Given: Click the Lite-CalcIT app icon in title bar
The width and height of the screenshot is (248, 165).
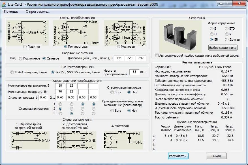Looking at the screenshot, I should pos(4,5).
